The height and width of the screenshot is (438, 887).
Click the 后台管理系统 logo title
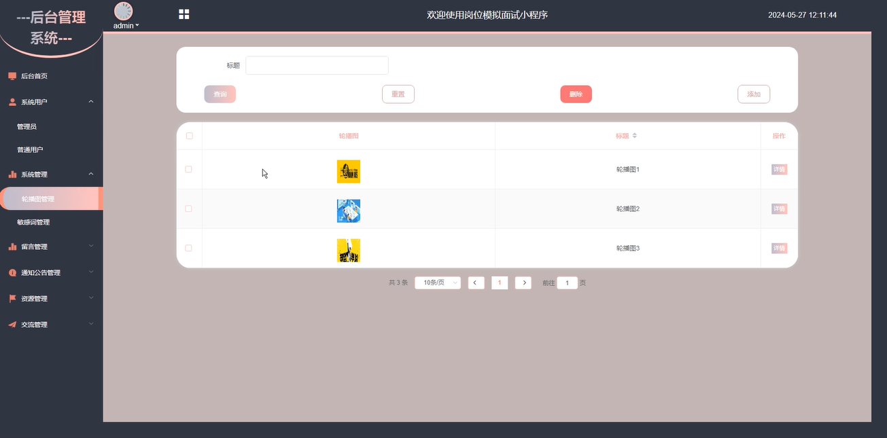point(51,28)
